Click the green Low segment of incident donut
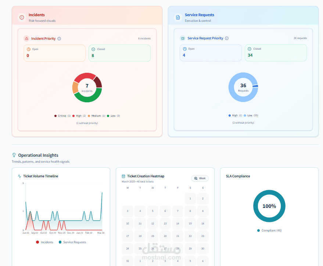This screenshot has height=266, width=323. click(88, 99)
